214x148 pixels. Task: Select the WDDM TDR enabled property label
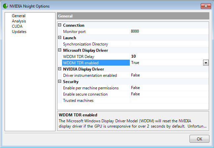pyautogui.click(x=96, y=63)
